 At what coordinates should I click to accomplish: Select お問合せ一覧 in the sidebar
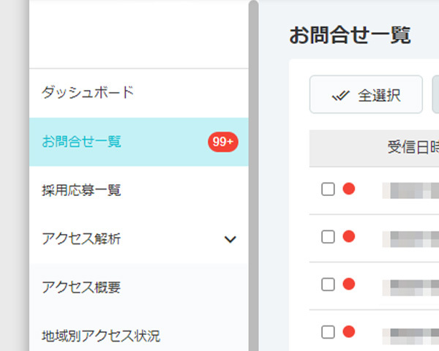tap(139, 142)
